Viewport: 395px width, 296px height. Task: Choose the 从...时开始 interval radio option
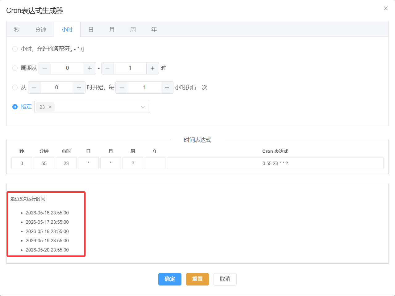click(15, 87)
